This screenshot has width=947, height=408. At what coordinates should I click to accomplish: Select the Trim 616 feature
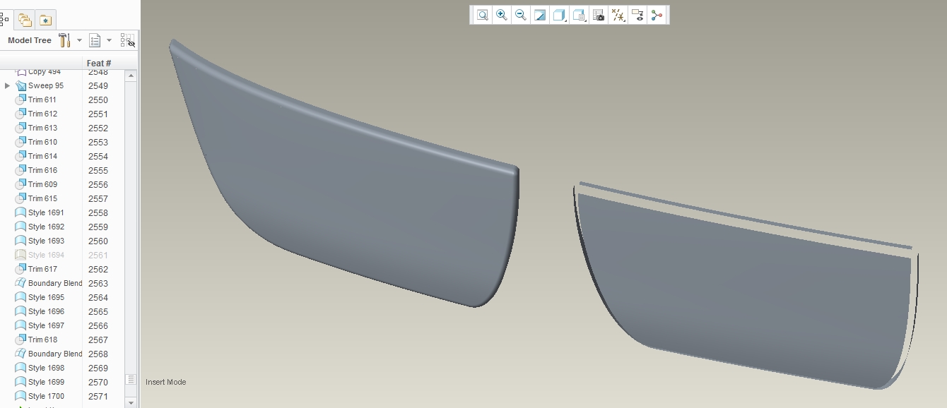click(42, 170)
